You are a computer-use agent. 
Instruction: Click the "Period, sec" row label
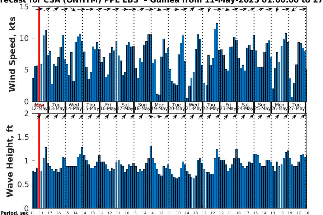(14, 213)
